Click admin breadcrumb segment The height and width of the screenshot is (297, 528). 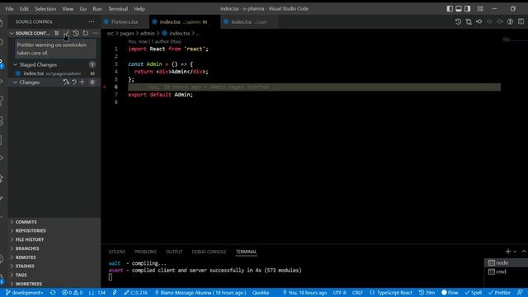pos(147,33)
